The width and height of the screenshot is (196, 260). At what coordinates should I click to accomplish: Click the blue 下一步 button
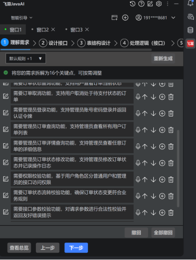(x=76, y=248)
